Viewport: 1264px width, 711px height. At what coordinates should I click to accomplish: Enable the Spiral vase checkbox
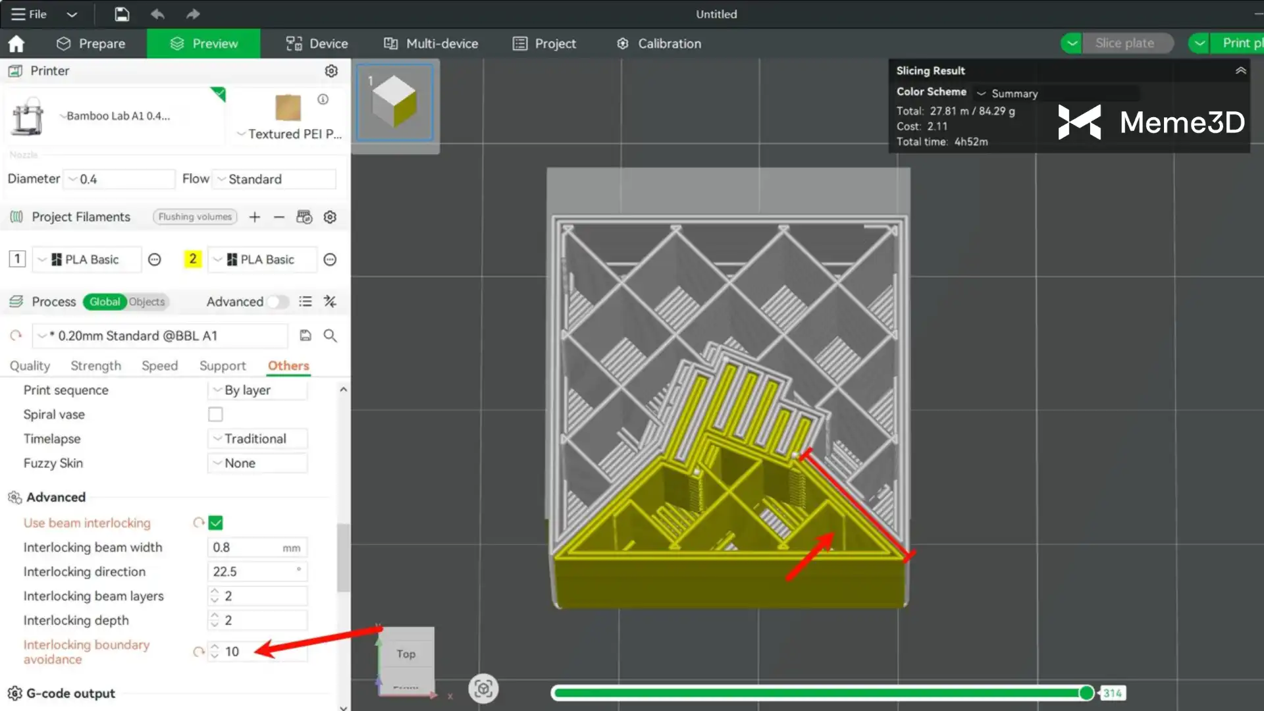pos(215,414)
